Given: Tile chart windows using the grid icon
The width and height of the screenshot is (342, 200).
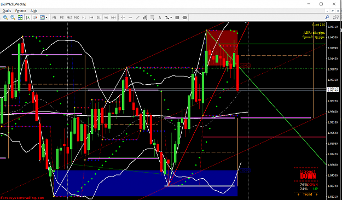Looking at the screenshot, I should click(x=20, y=17).
